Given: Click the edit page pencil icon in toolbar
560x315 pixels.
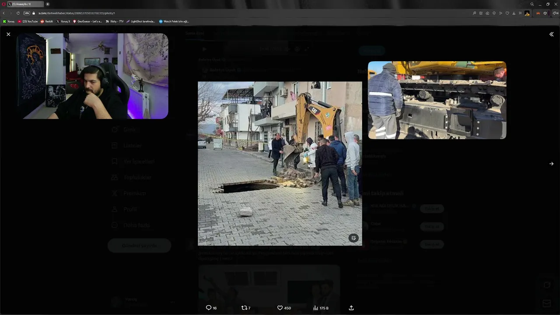Looking at the screenshot, I should click(481, 13).
